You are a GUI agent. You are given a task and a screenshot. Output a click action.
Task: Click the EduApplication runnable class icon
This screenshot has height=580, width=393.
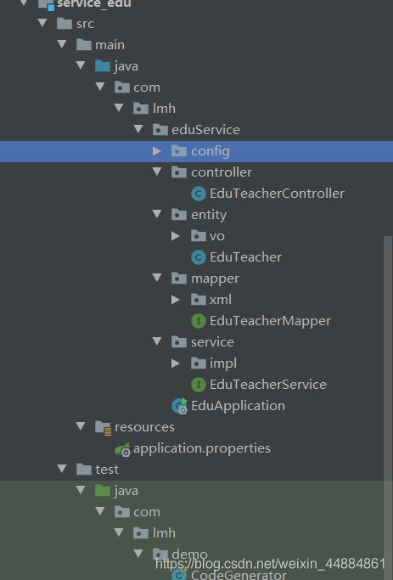[180, 406]
